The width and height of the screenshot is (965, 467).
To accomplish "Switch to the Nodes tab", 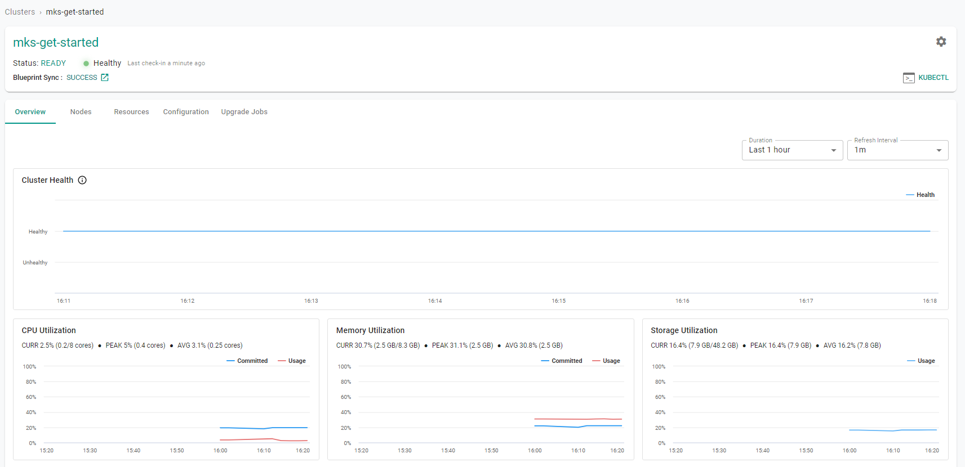I will point(81,112).
